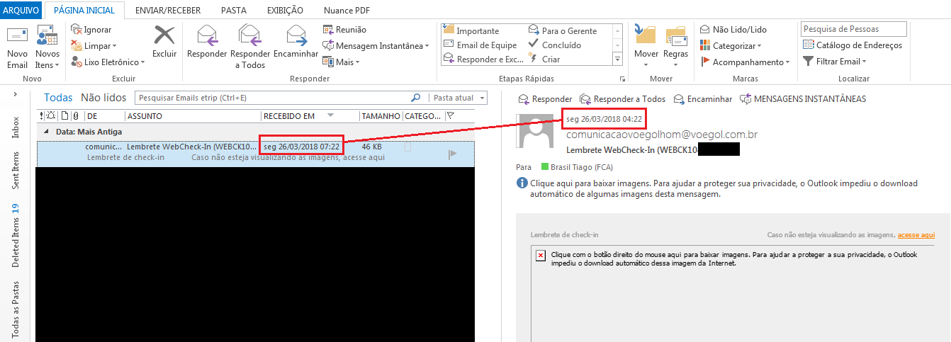Image resolution: width=951 pixels, height=342 pixels.
Task: Click the Novo Email icon
Action: tap(17, 35)
